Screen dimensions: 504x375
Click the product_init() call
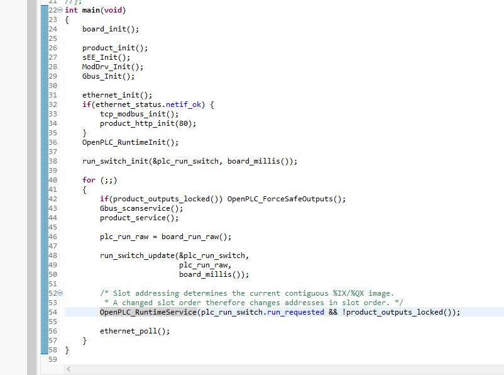[115, 48]
